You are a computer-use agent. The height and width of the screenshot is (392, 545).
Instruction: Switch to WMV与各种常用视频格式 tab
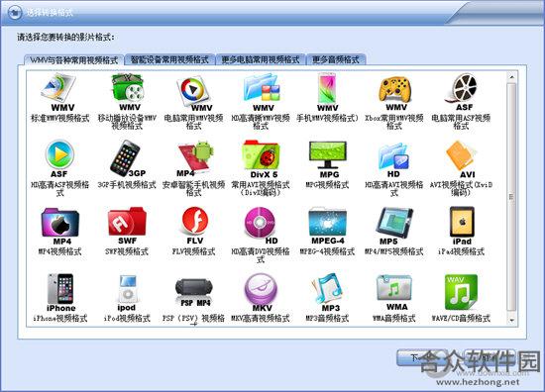(x=73, y=60)
